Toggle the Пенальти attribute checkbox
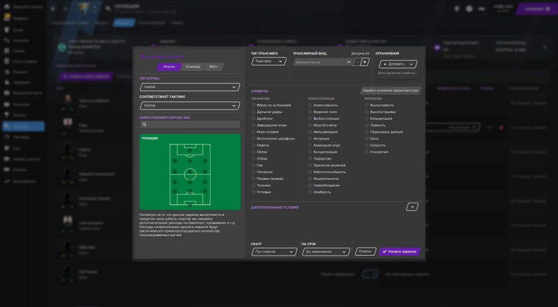Screen dimensions: 558x307 click(253, 172)
